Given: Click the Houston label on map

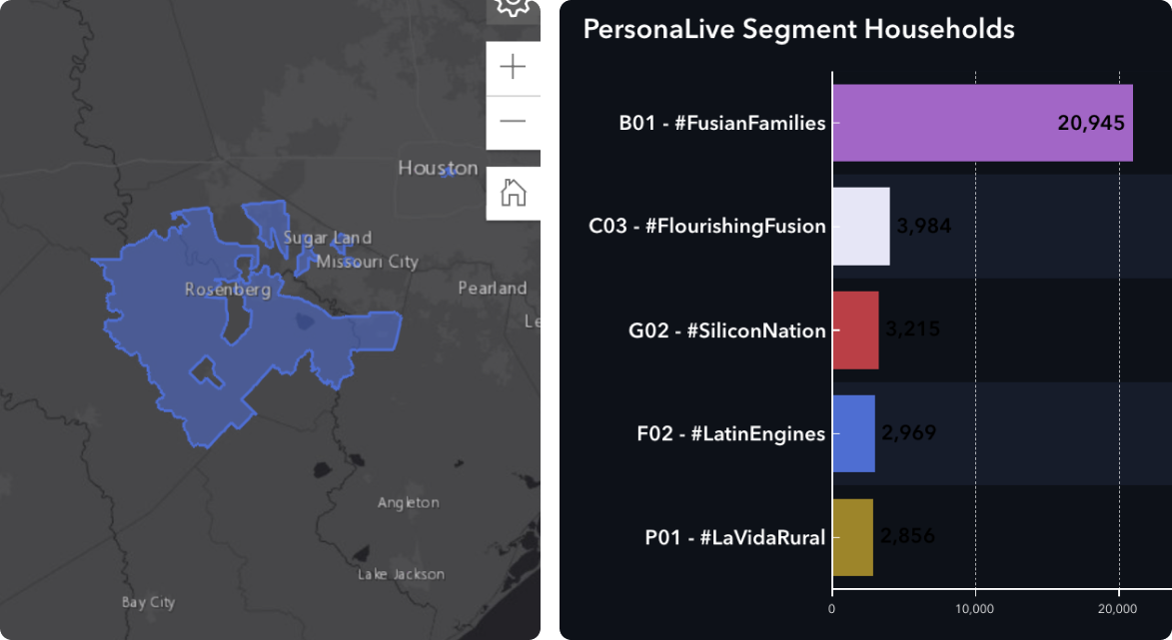Looking at the screenshot, I should coord(438,168).
